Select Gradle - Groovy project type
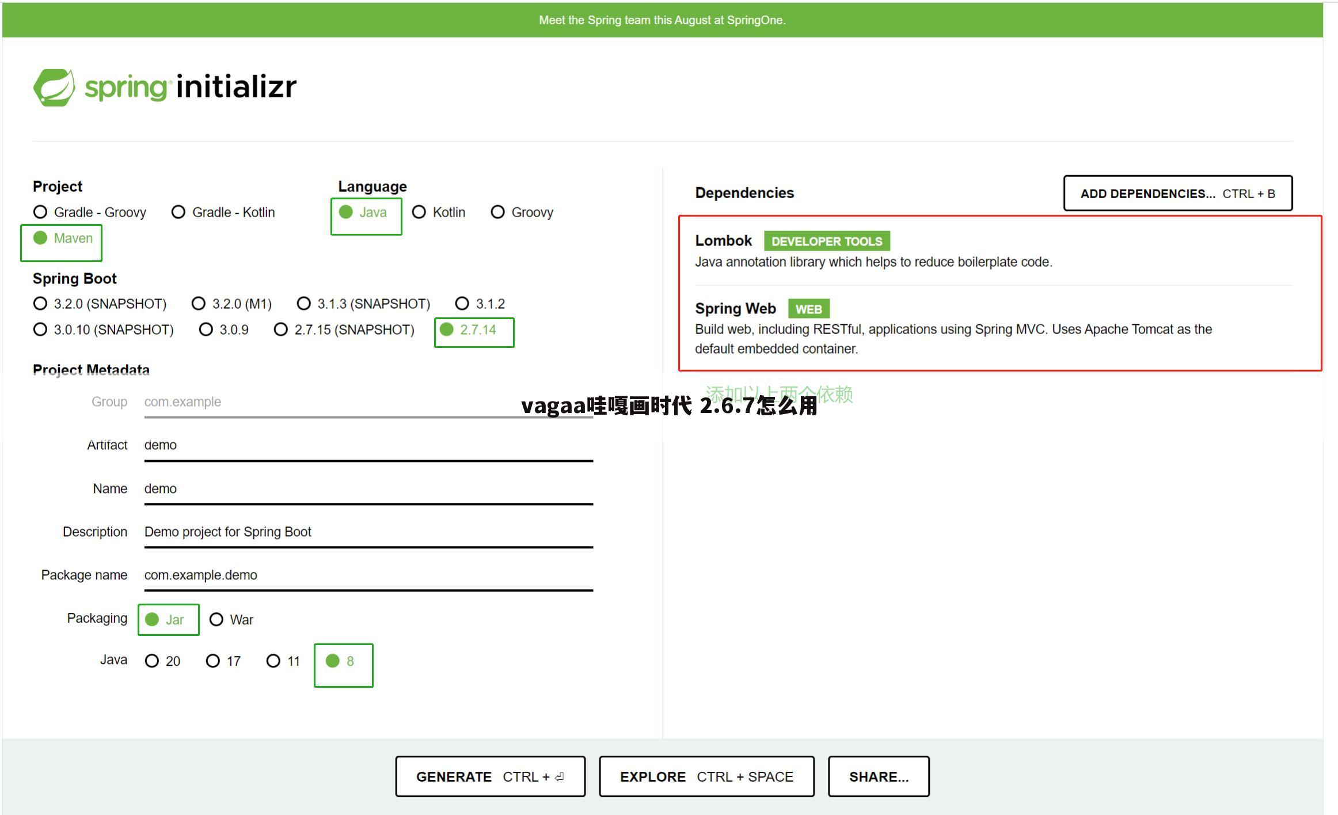 click(90, 213)
